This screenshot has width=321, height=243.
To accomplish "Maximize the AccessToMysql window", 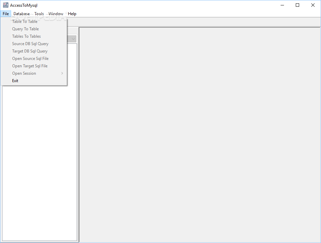I will [297, 5].
